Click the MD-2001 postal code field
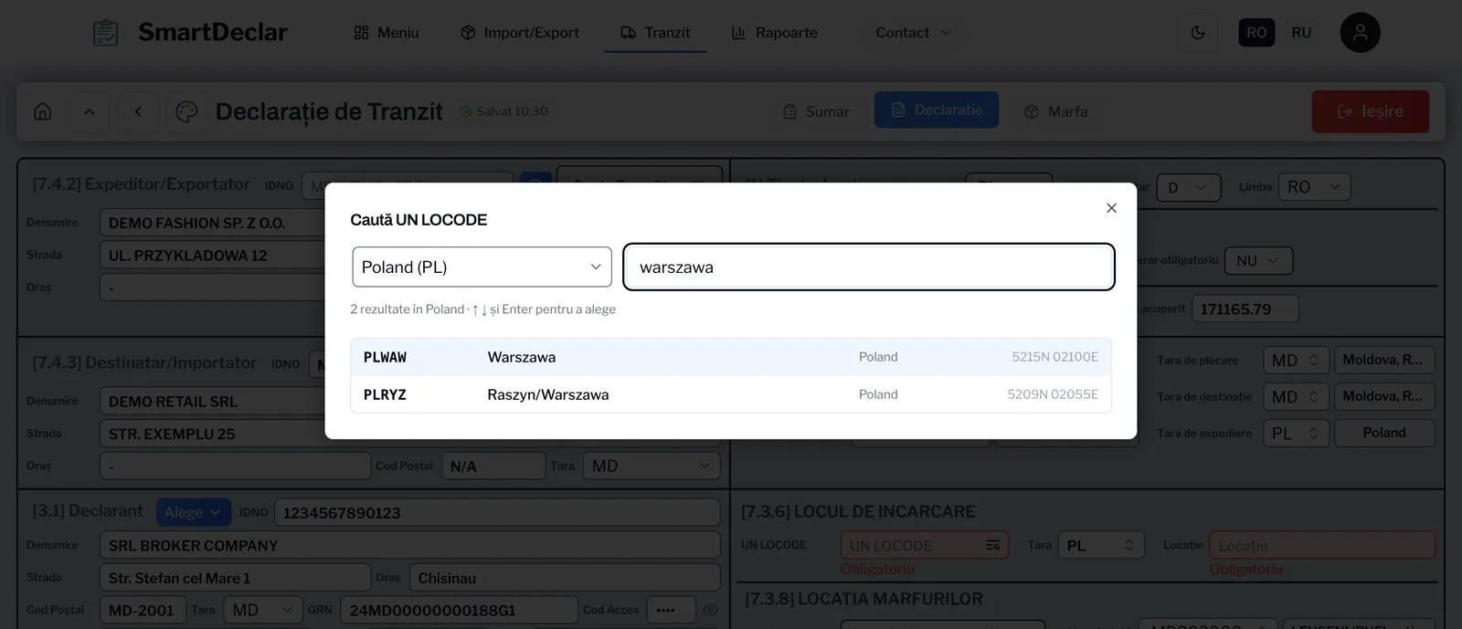 click(x=143, y=610)
